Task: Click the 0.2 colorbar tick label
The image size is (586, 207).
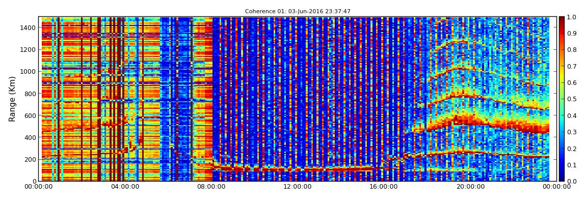Action: click(571, 148)
